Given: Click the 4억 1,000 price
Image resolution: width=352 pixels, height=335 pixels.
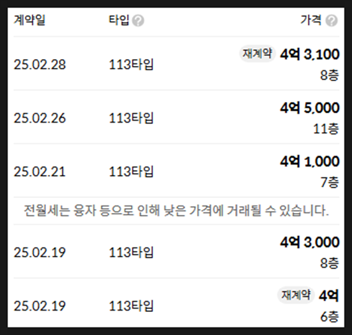Looking at the screenshot, I should point(310,161).
